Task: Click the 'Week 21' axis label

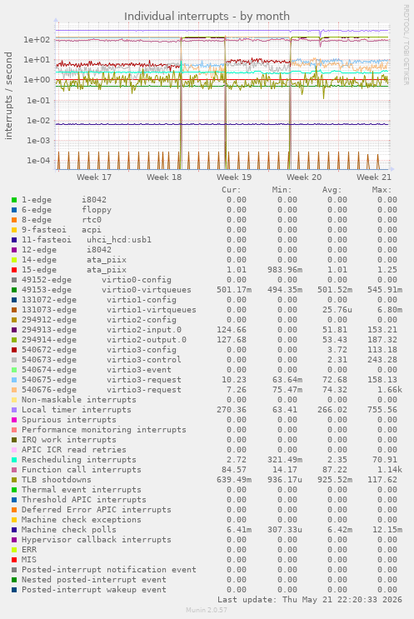Action: click(374, 177)
